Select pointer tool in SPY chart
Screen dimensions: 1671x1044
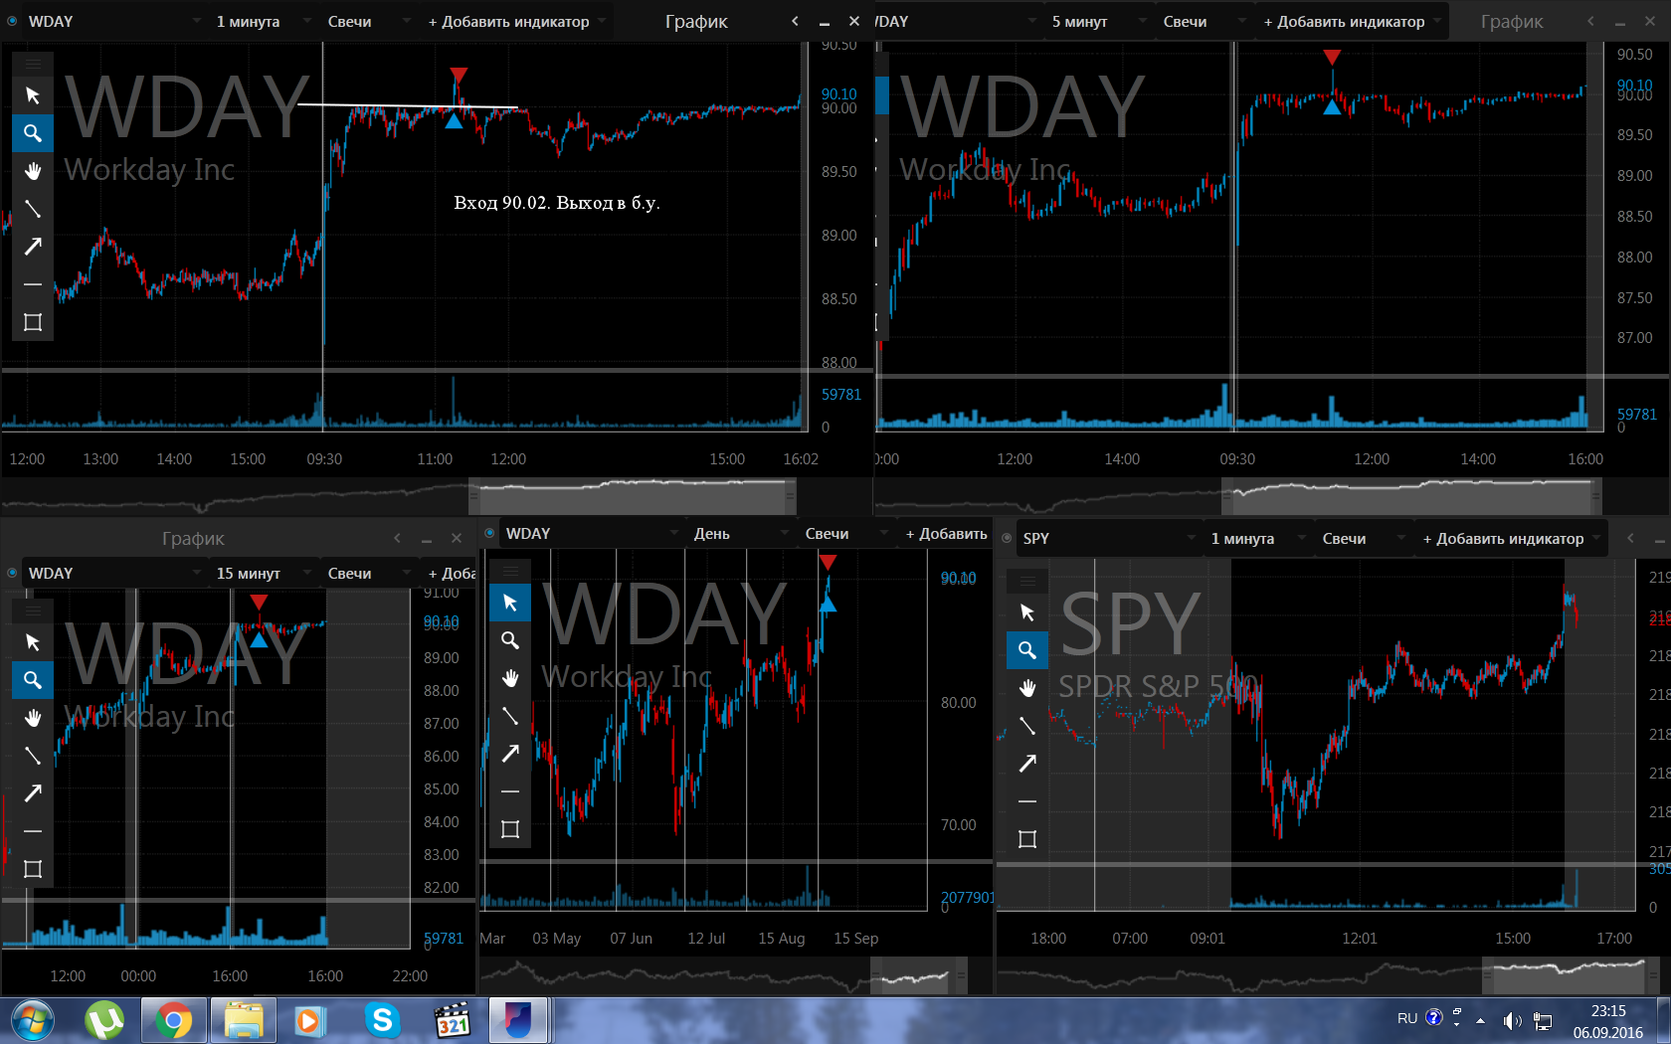[1027, 612]
